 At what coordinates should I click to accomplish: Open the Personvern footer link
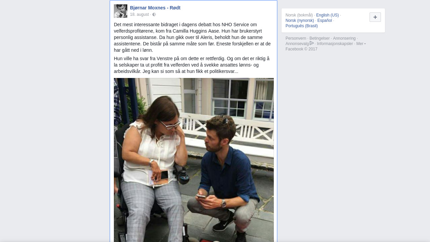(x=296, y=38)
